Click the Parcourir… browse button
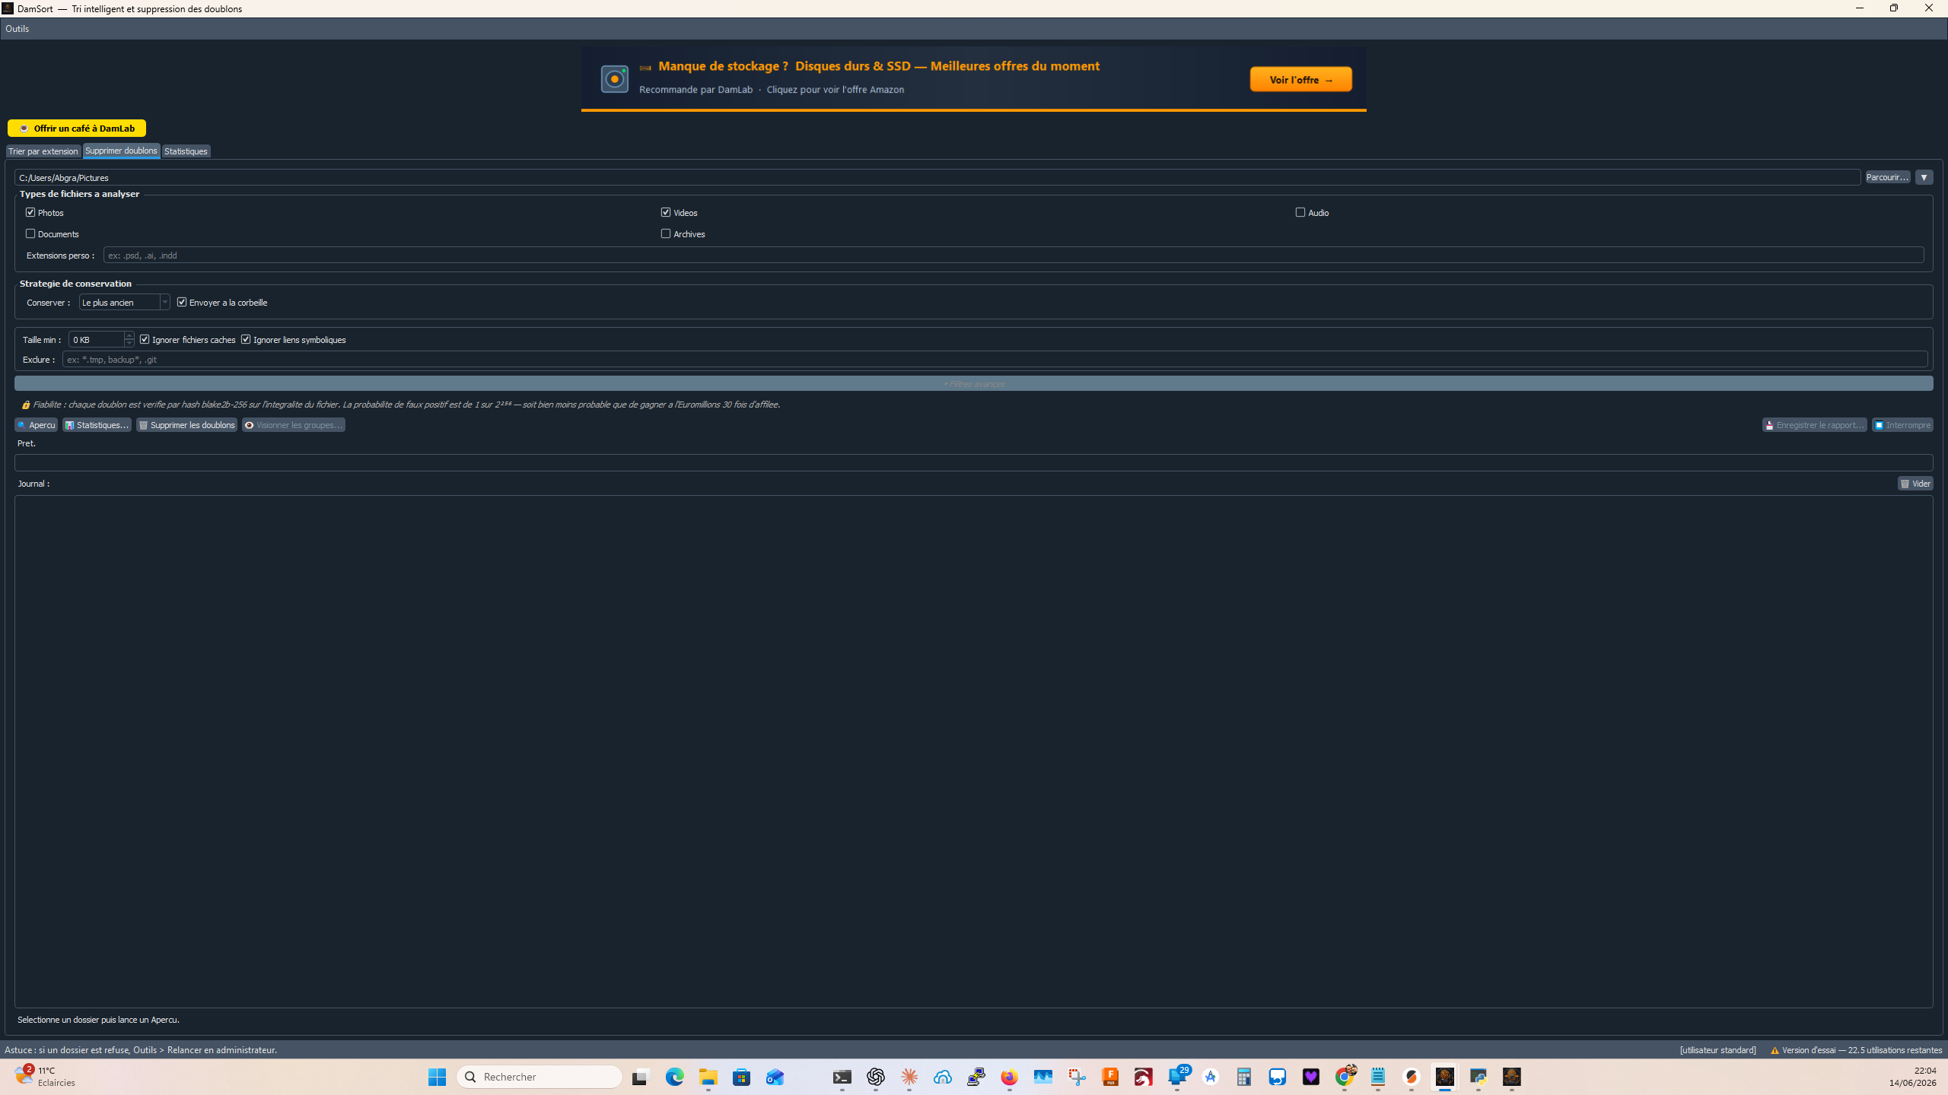This screenshot has height=1095, width=1948. (x=1887, y=177)
